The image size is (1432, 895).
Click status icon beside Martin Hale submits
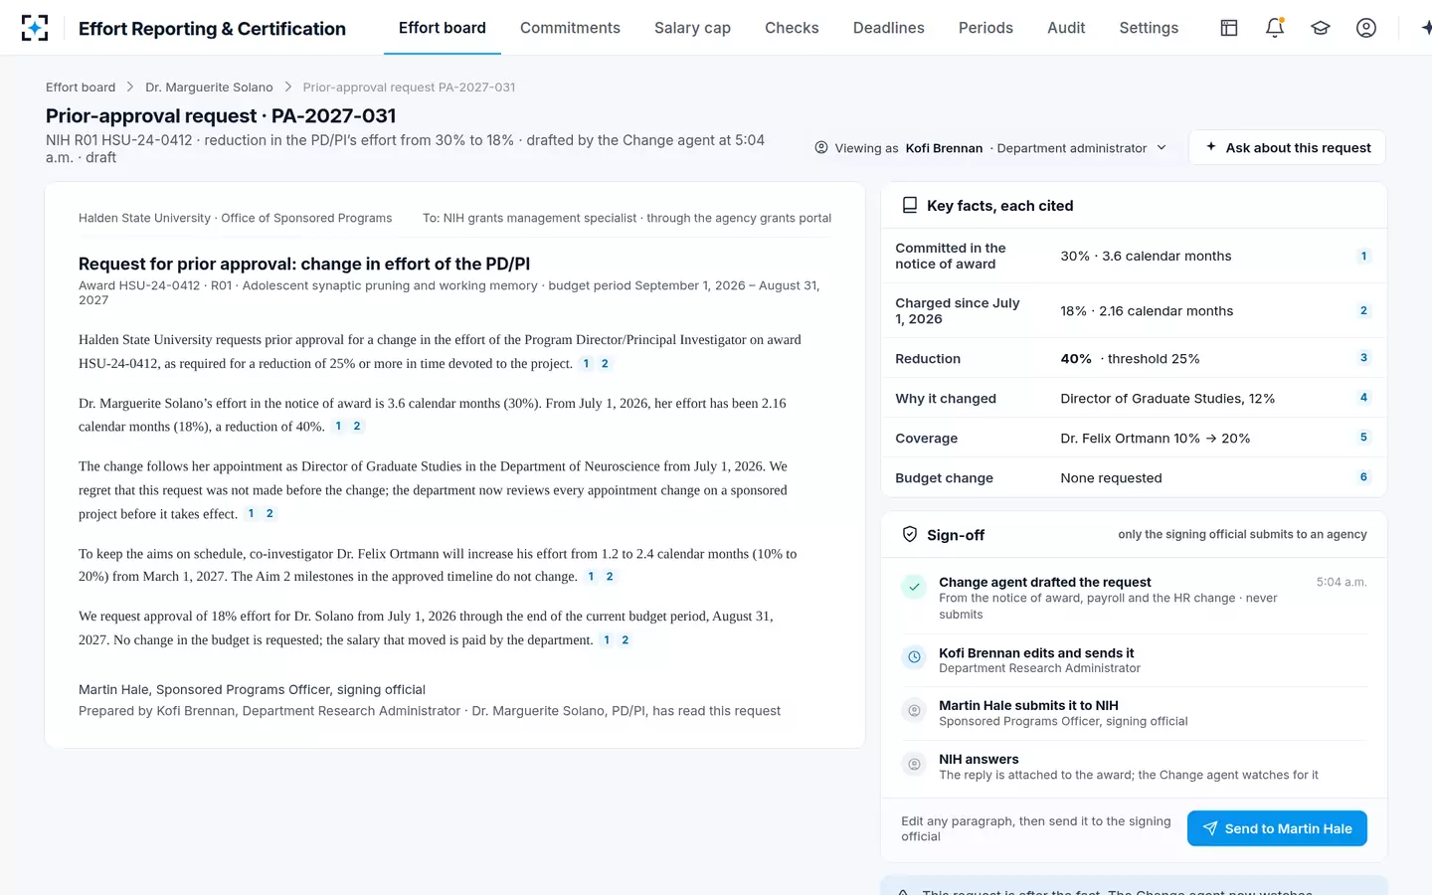click(x=914, y=710)
